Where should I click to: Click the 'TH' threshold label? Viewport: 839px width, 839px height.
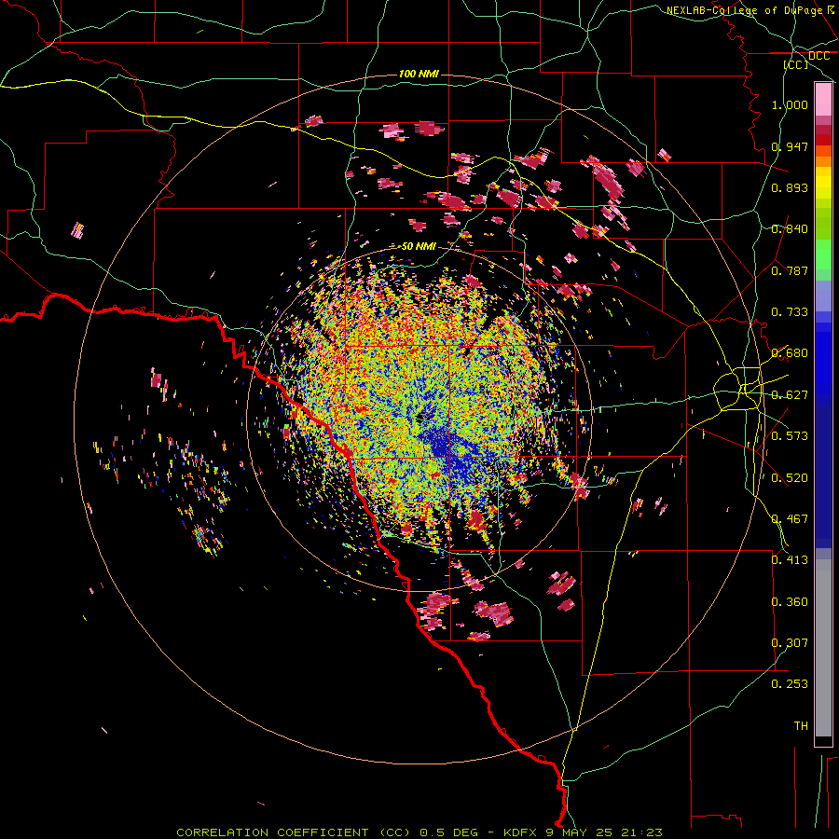801,726
